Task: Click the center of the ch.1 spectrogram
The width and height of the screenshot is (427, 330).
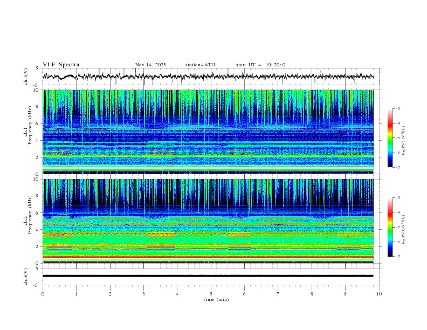Action: point(211,132)
